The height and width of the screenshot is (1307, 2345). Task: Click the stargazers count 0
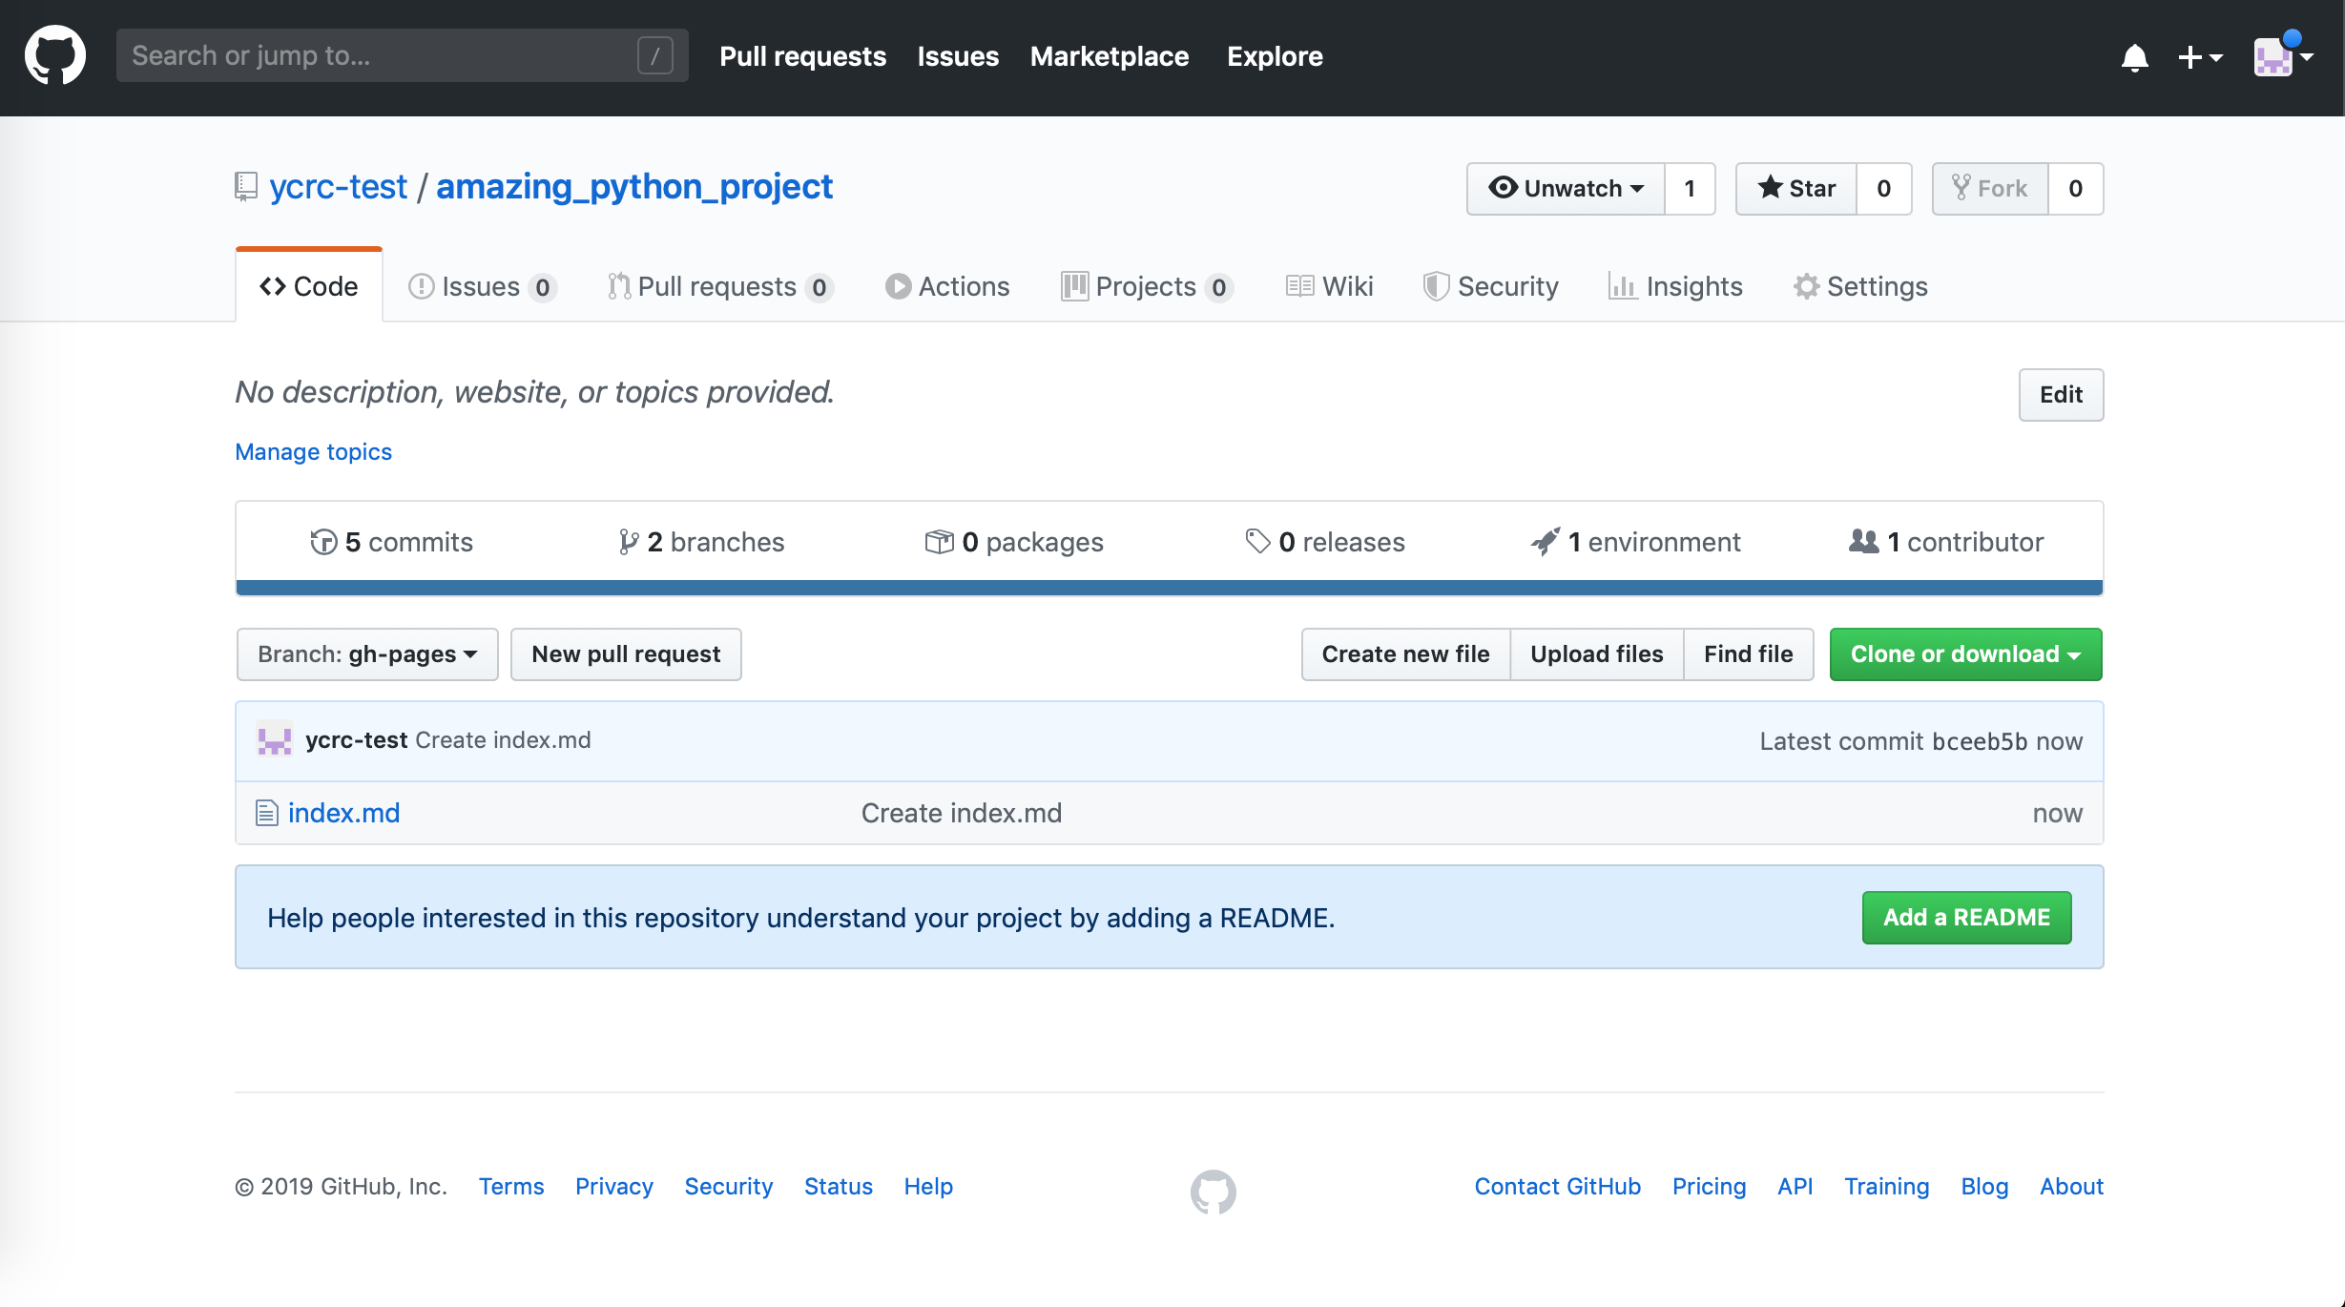[x=1884, y=189]
